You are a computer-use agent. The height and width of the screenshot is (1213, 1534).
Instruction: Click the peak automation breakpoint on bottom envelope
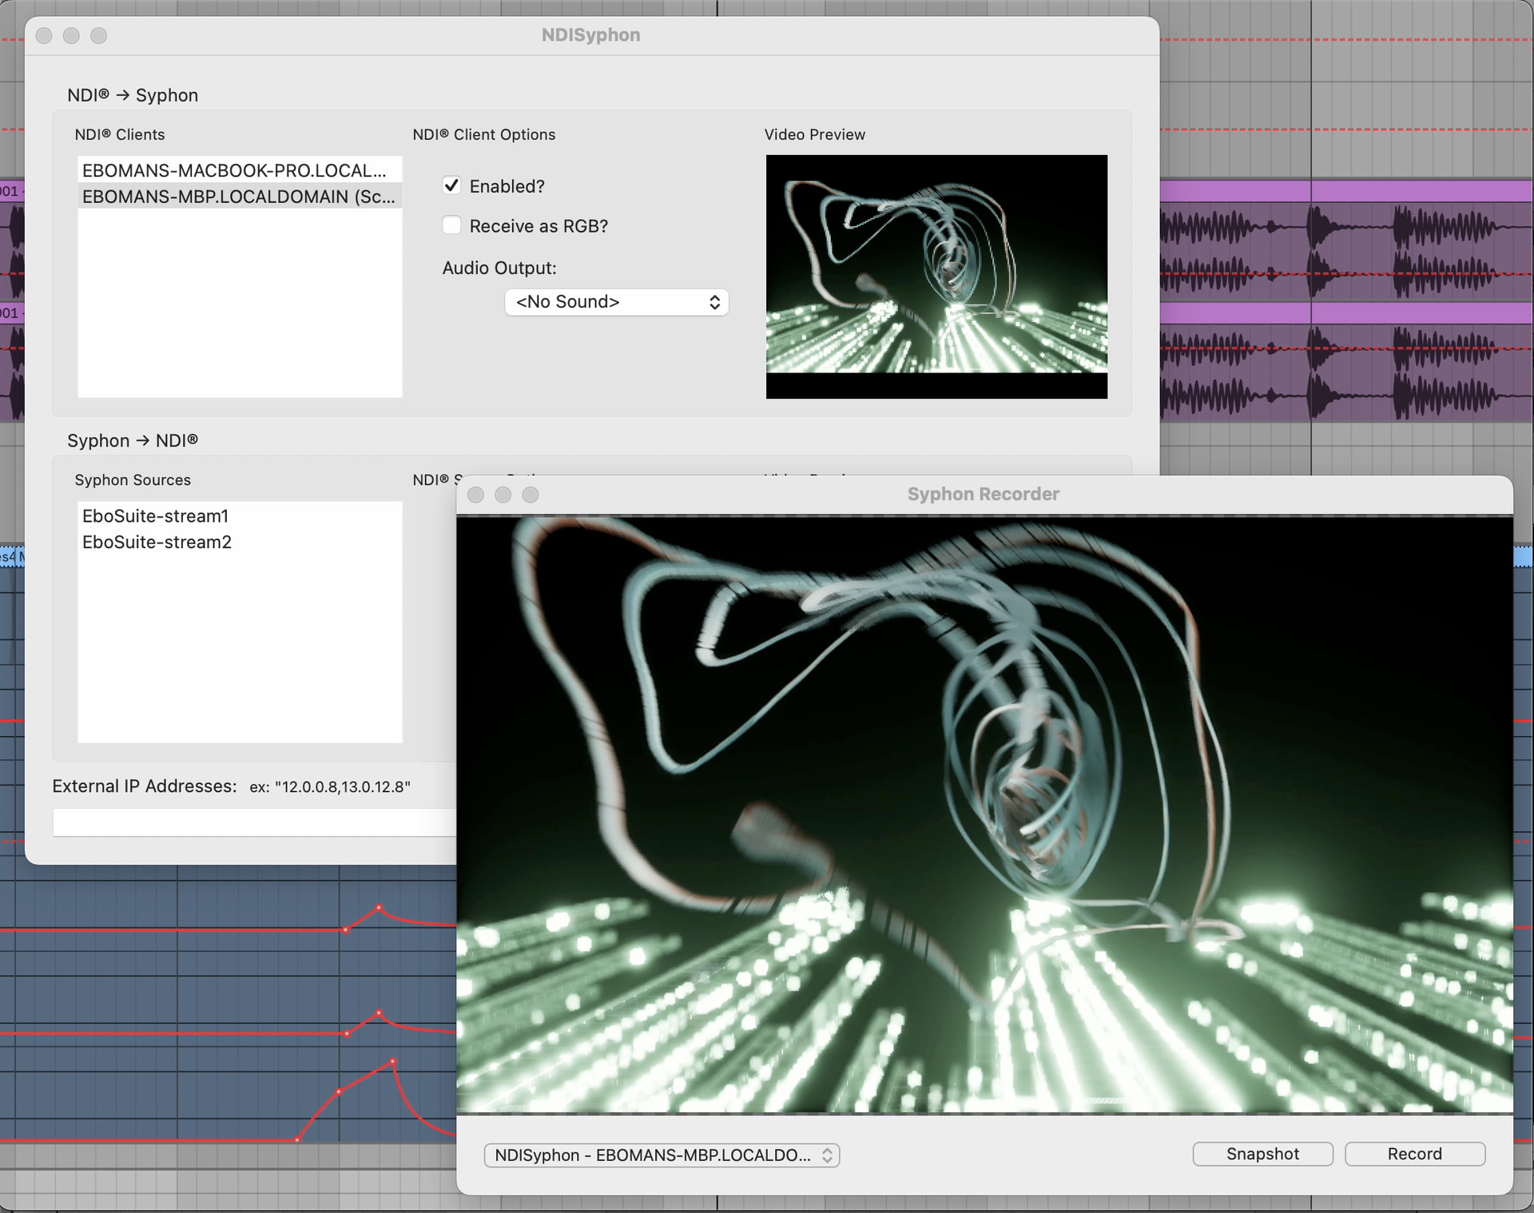click(393, 1062)
